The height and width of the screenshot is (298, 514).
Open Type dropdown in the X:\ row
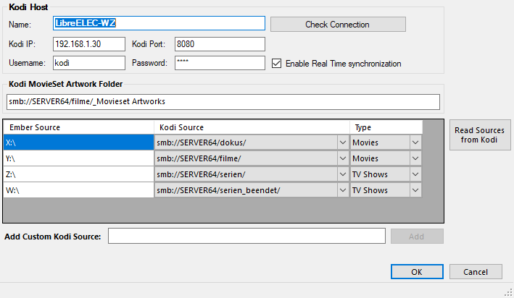click(x=415, y=142)
